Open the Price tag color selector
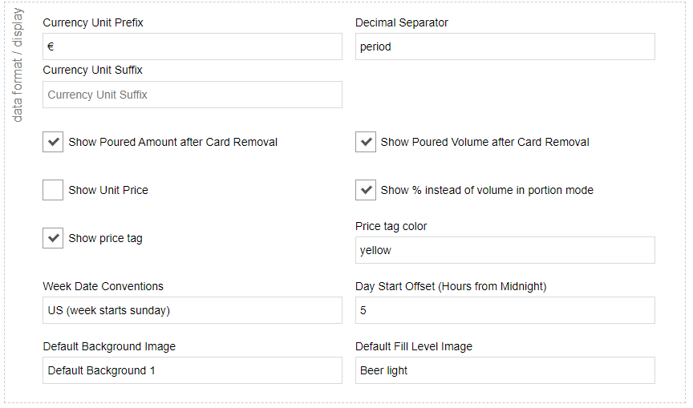Screen dimensions: 693x408 [x=505, y=250]
